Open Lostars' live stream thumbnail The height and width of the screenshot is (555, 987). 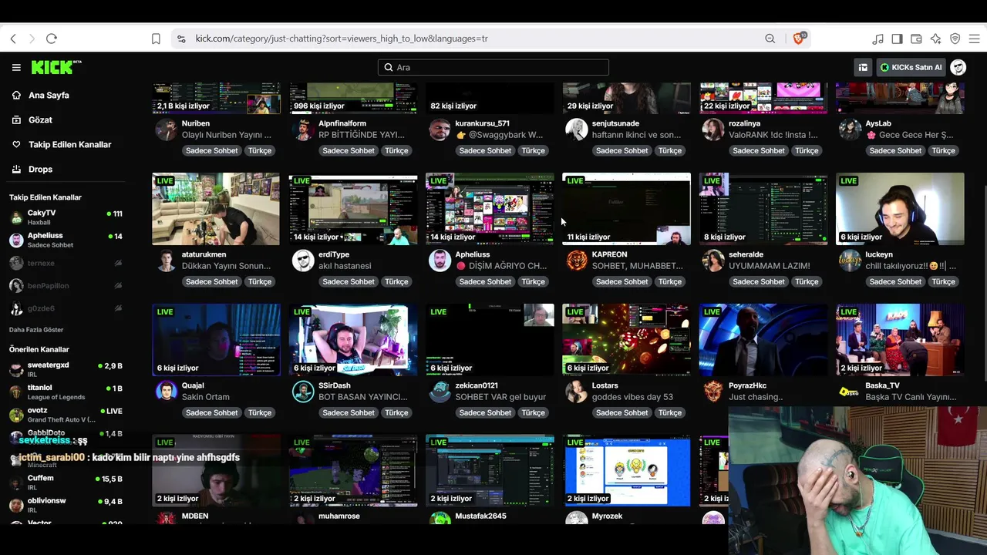pos(626,340)
